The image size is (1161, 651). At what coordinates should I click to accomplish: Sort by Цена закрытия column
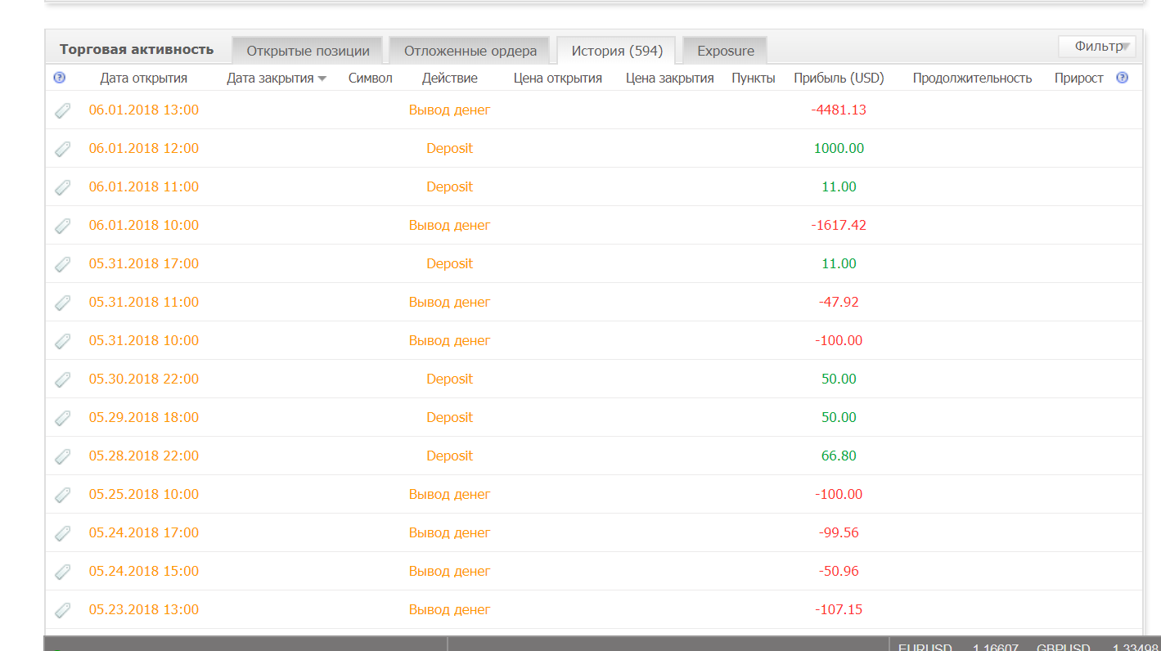pyautogui.click(x=670, y=79)
